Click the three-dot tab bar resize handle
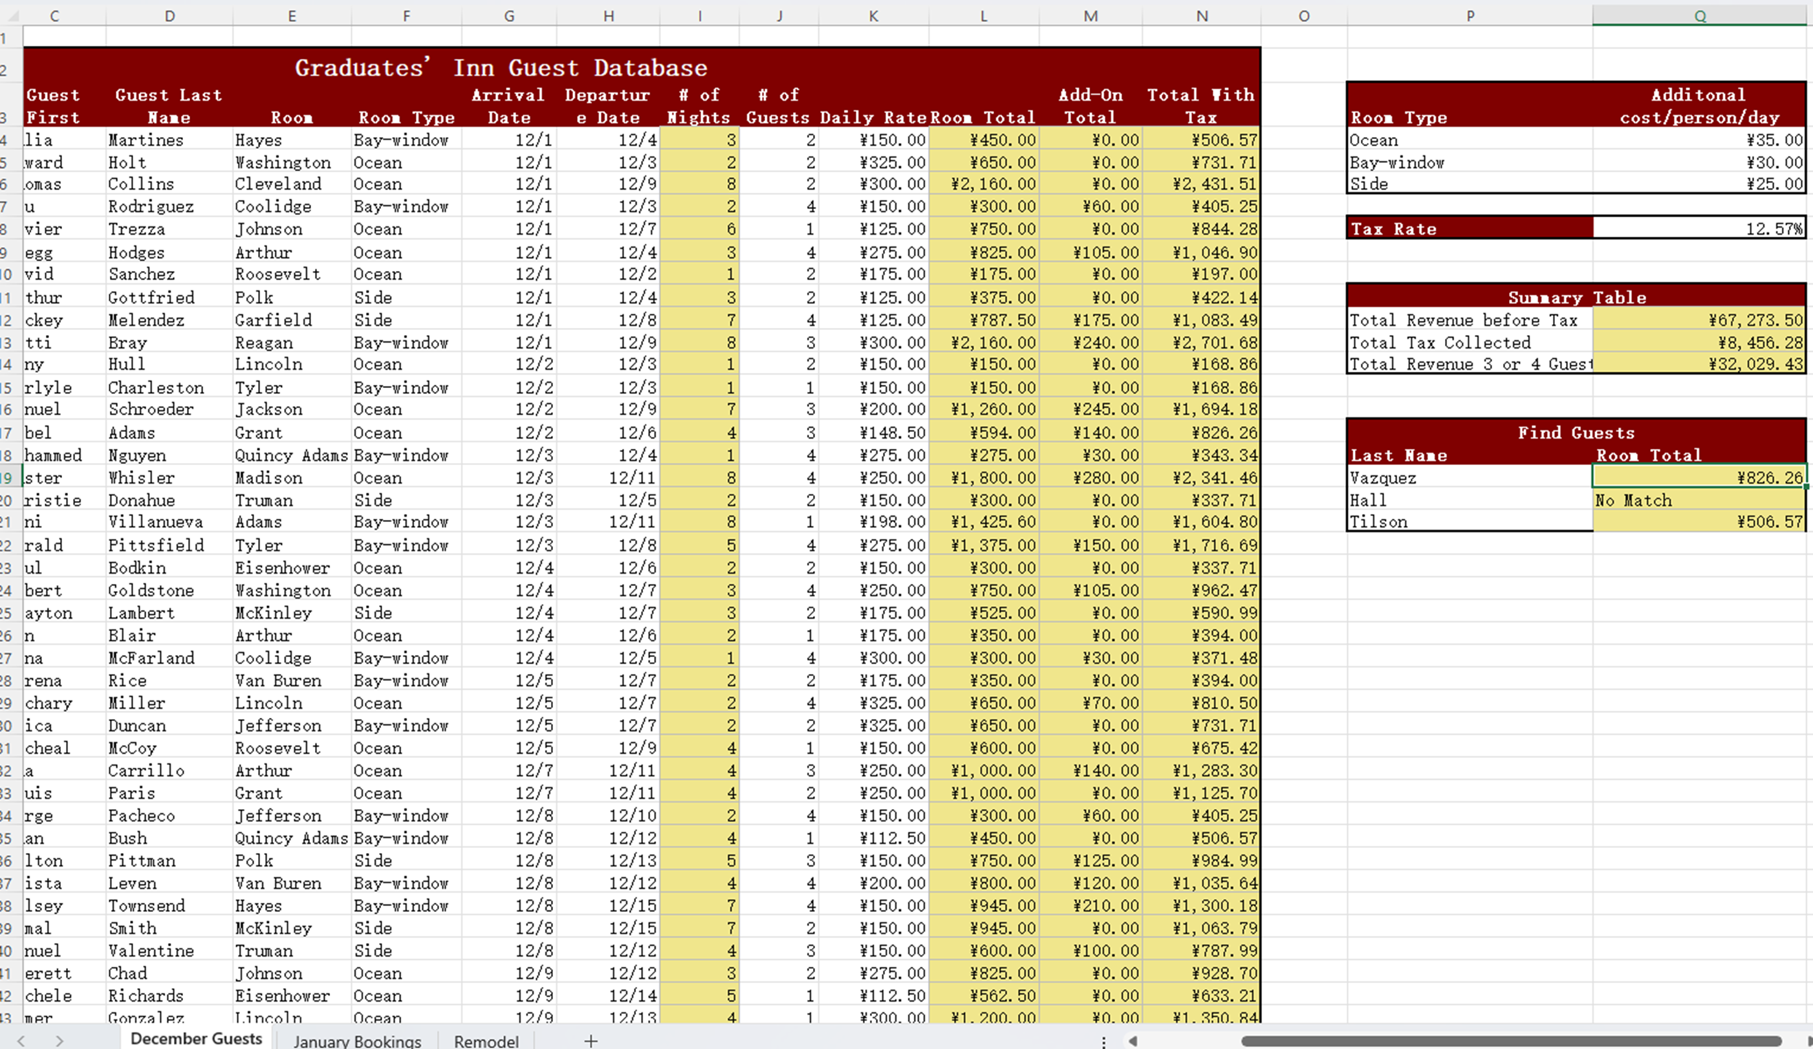Screen dimensions: 1813x1049 (x=1103, y=1041)
